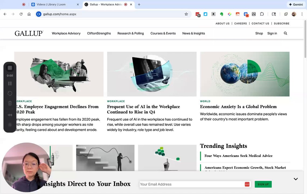Screen dimensions: 307x194
Task: Open the balancing green marbles article image
Action: 167,158
